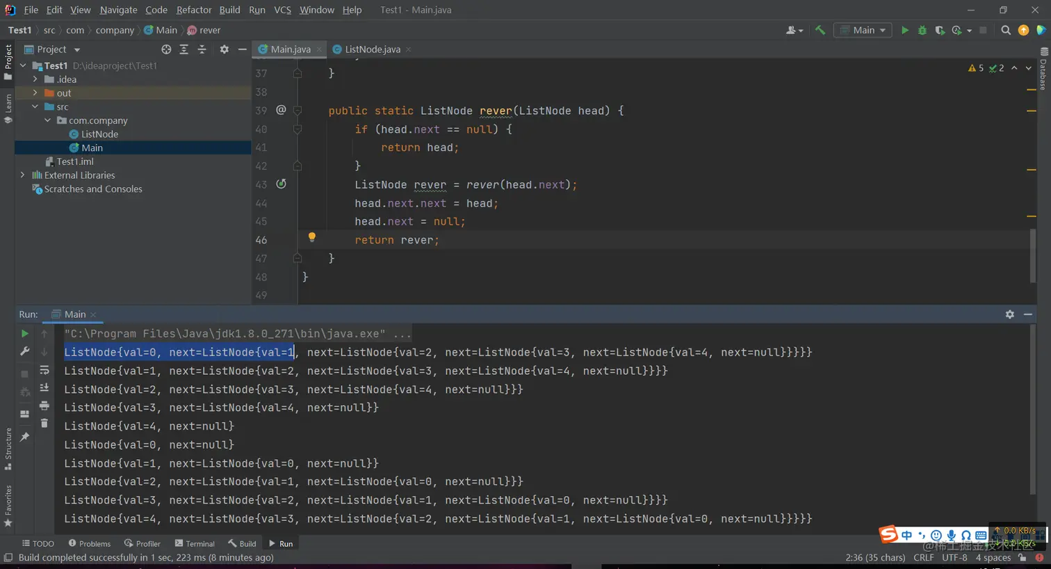This screenshot has height=569, width=1051.
Task: Clear all console output with trash icon
Action: pos(44,423)
